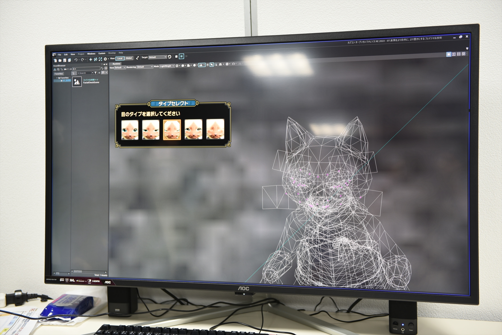Click the selection arrow cursor tool
The width and height of the screenshot is (502, 335).
[212, 64]
